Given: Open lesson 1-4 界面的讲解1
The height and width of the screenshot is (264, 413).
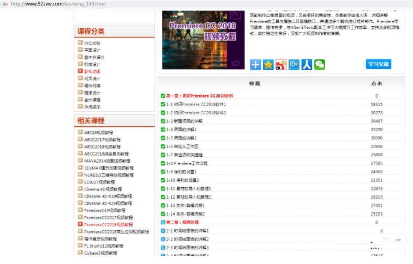Looking at the screenshot, I should pos(181,130).
